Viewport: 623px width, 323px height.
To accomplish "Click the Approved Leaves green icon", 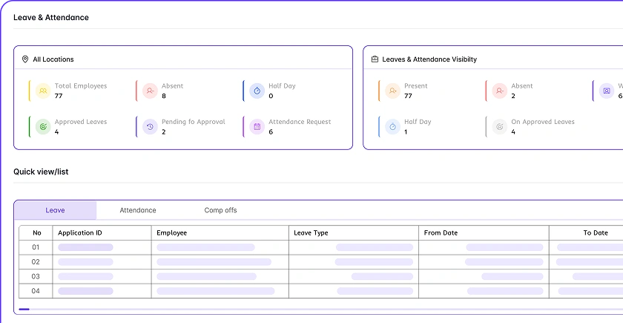I will coord(43,127).
